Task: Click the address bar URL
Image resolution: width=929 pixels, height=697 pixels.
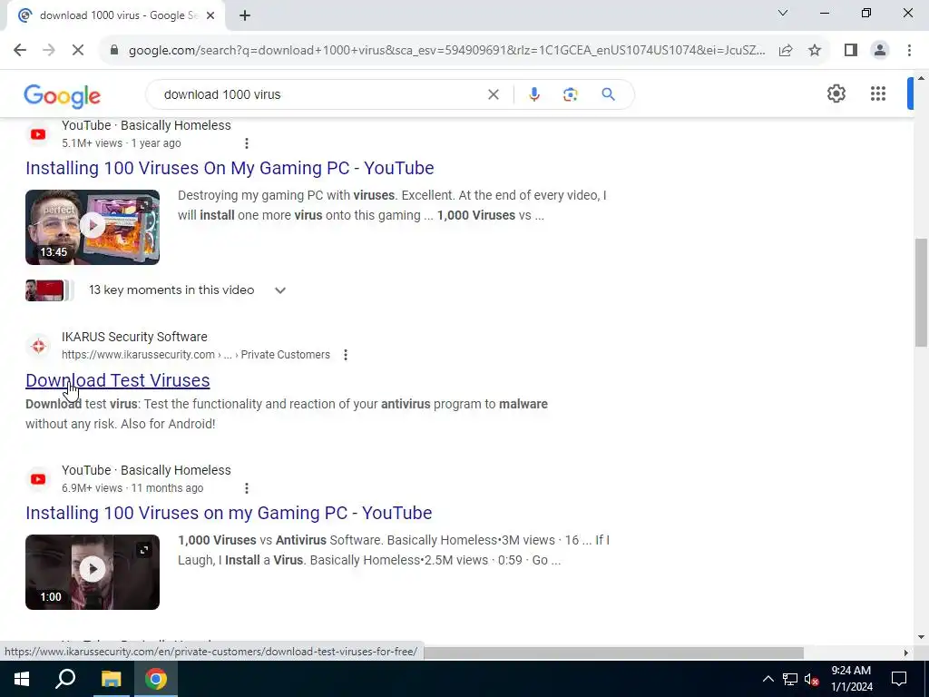Action: 446,51
